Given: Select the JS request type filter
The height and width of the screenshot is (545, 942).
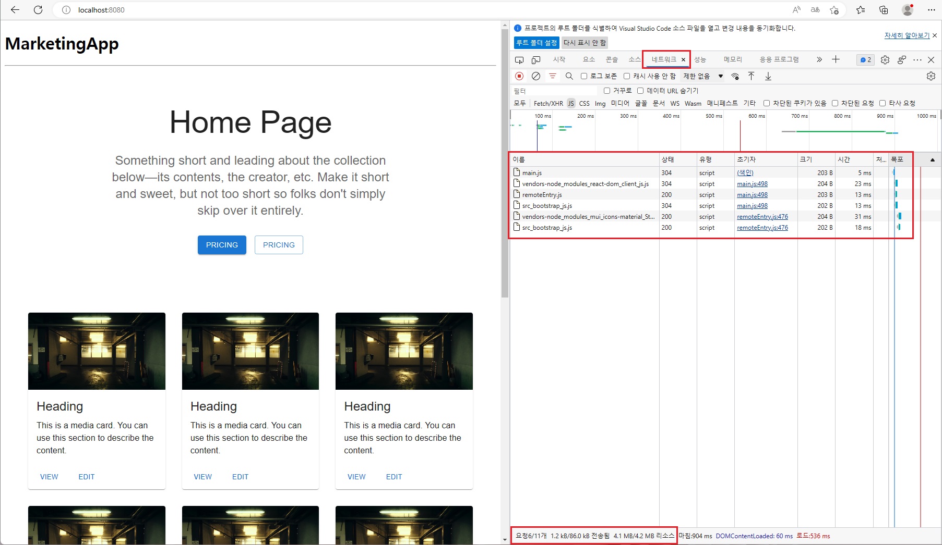Looking at the screenshot, I should [571, 103].
